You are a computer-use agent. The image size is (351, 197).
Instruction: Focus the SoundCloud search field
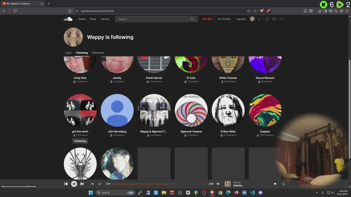tap(156, 19)
